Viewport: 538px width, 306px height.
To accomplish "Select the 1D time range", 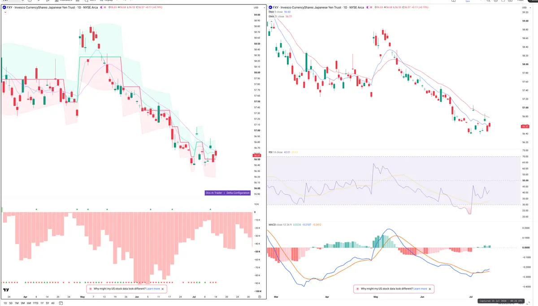I will pos(5,303).
